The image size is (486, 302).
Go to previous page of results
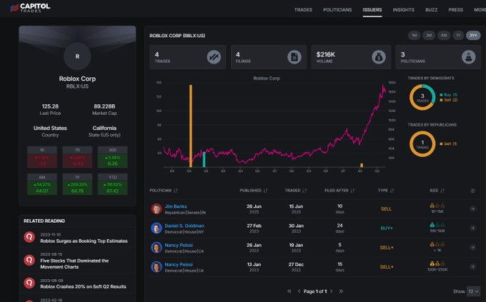click(299, 291)
